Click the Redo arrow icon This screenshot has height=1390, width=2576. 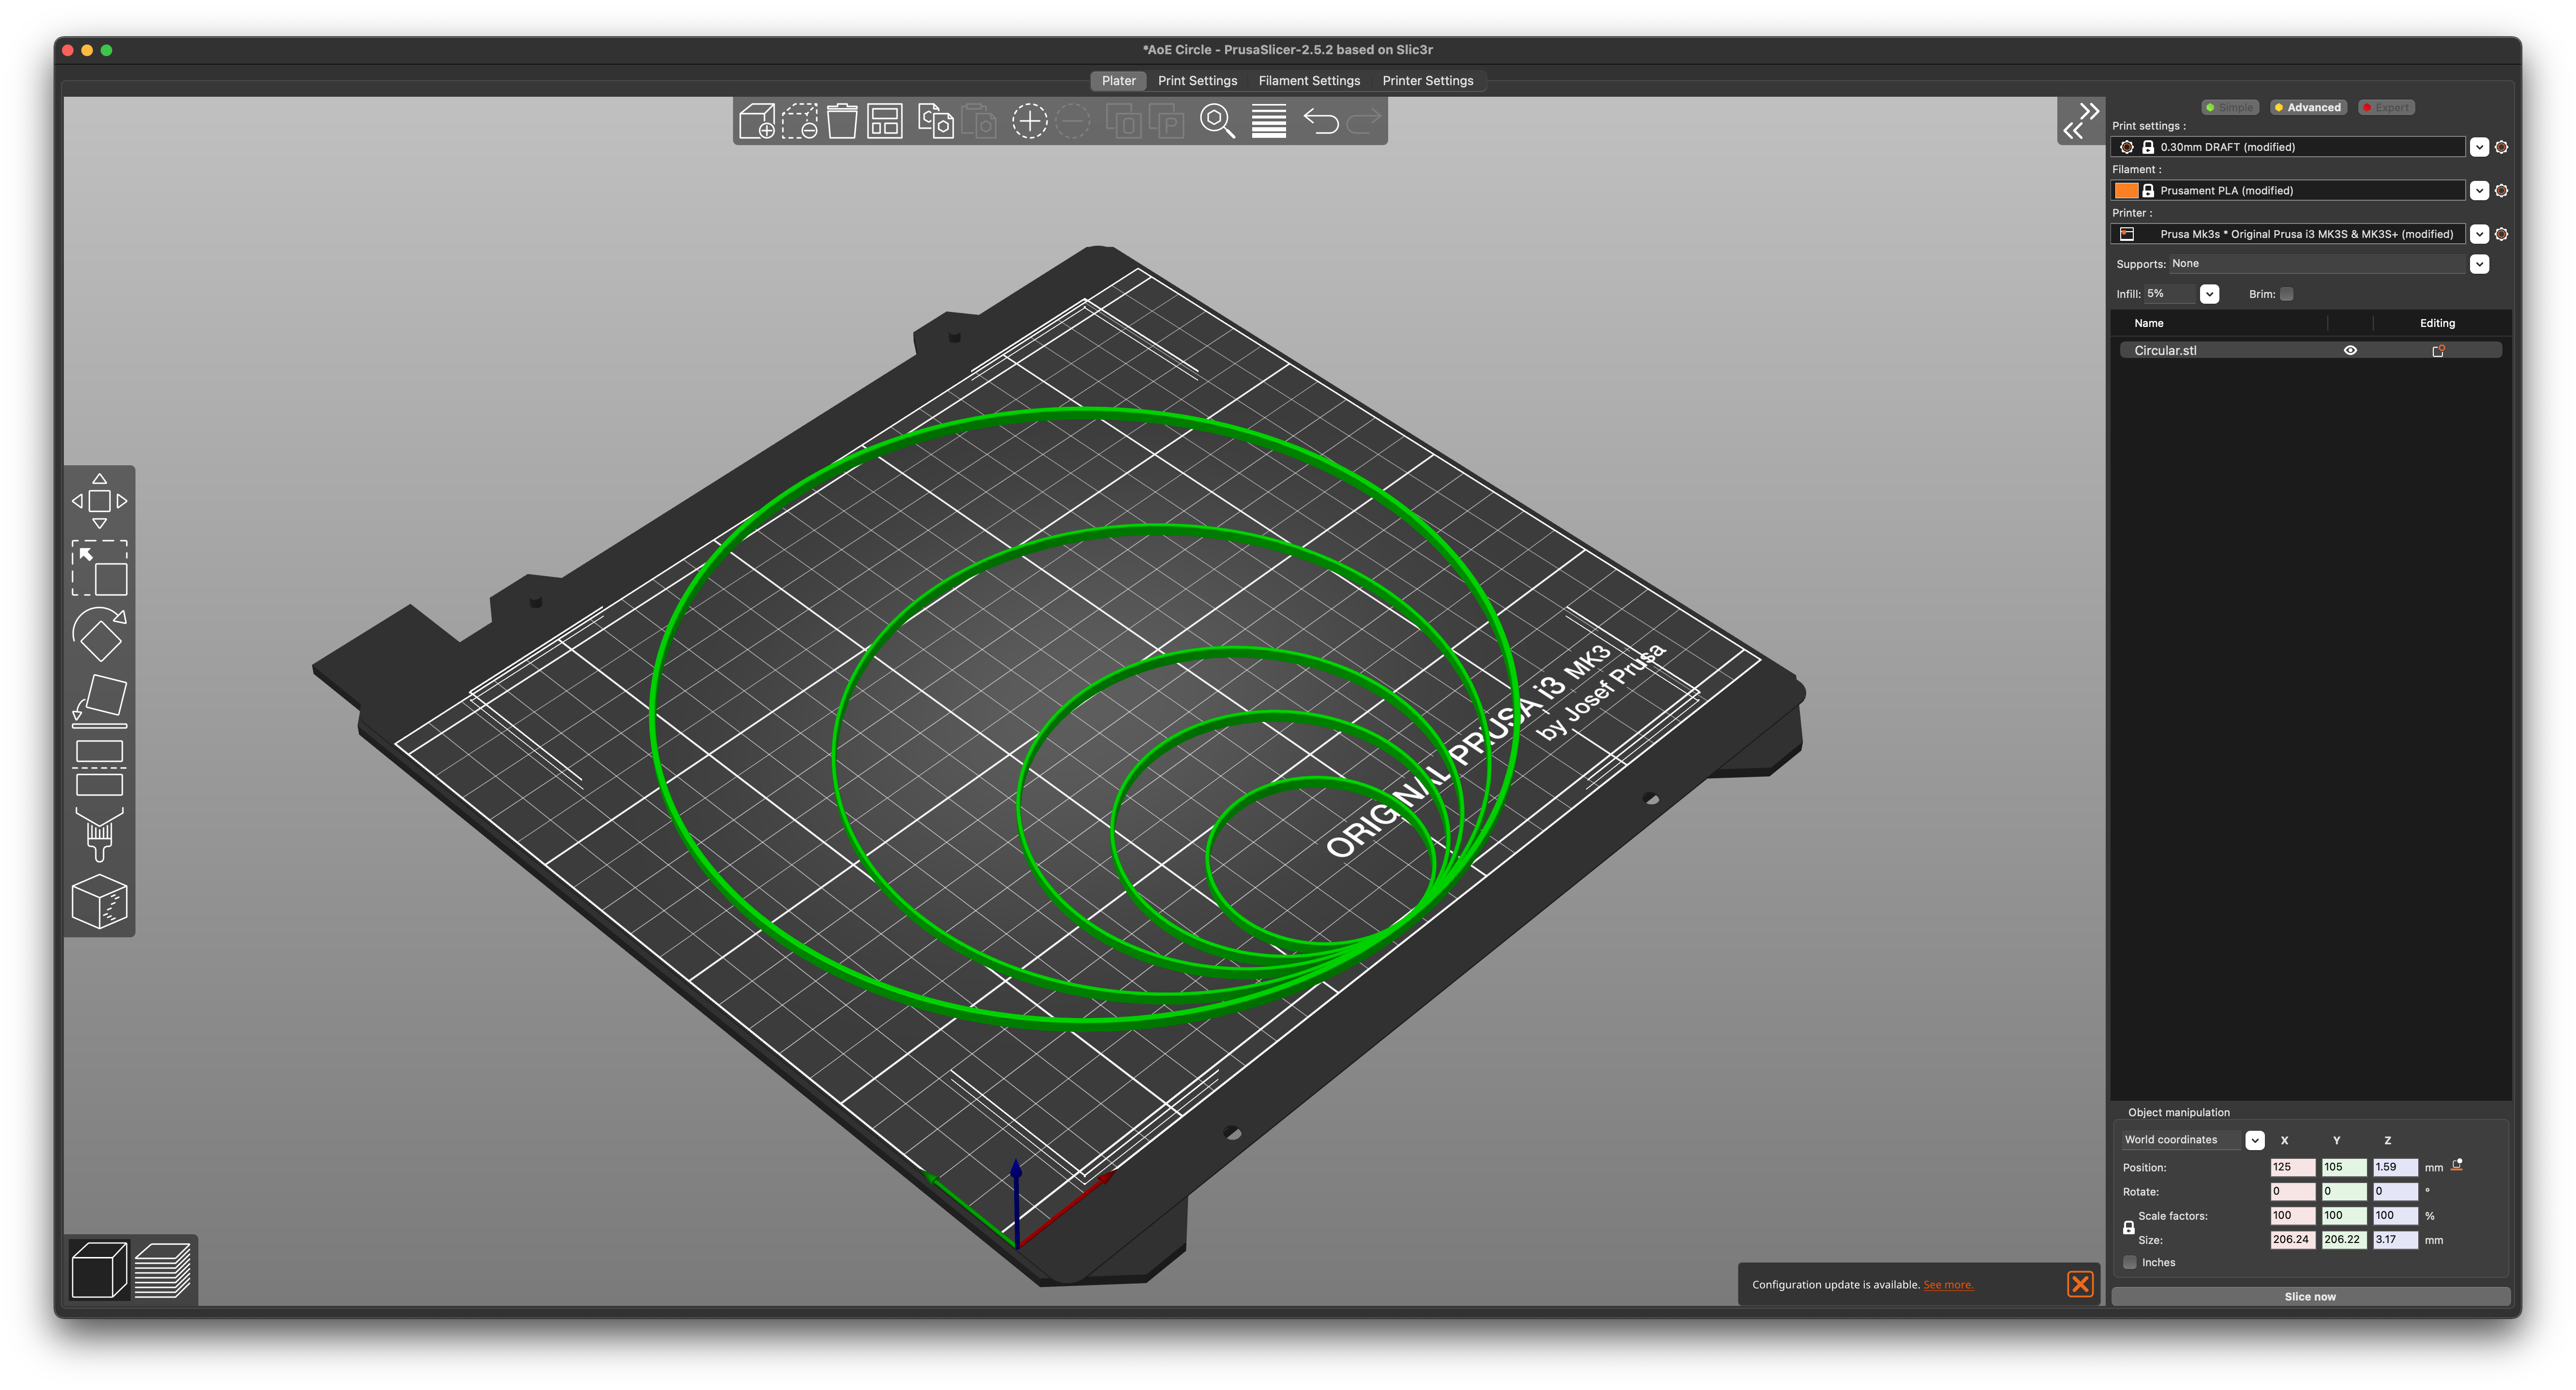tap(1364, 122)
